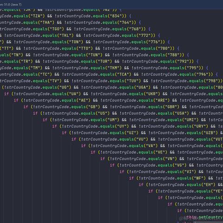Image resolution: width=223 pixels, height=223 pixels.
Task: Click the "UGA" string literal
Action: tap(142, 87)
